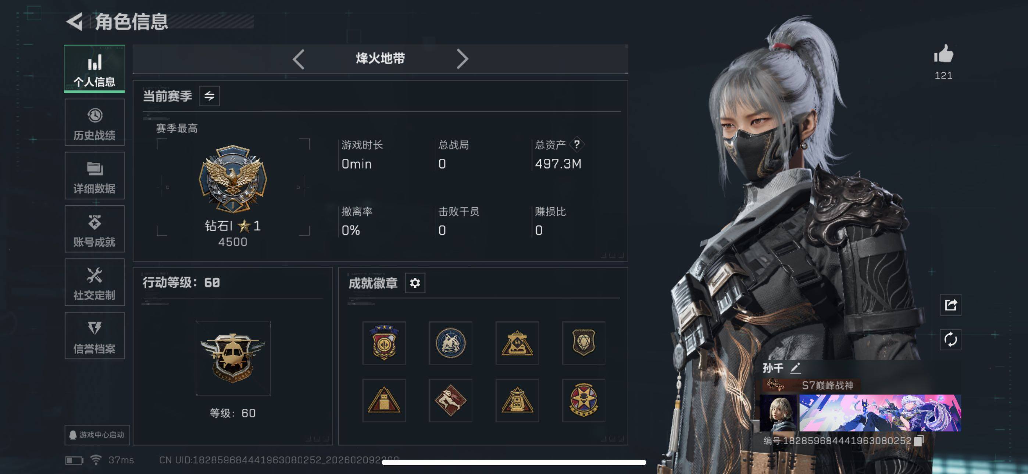Viewport: 1028px width, 474px height.
Task: Open the share icon beside the character
Action: [950, 305]
